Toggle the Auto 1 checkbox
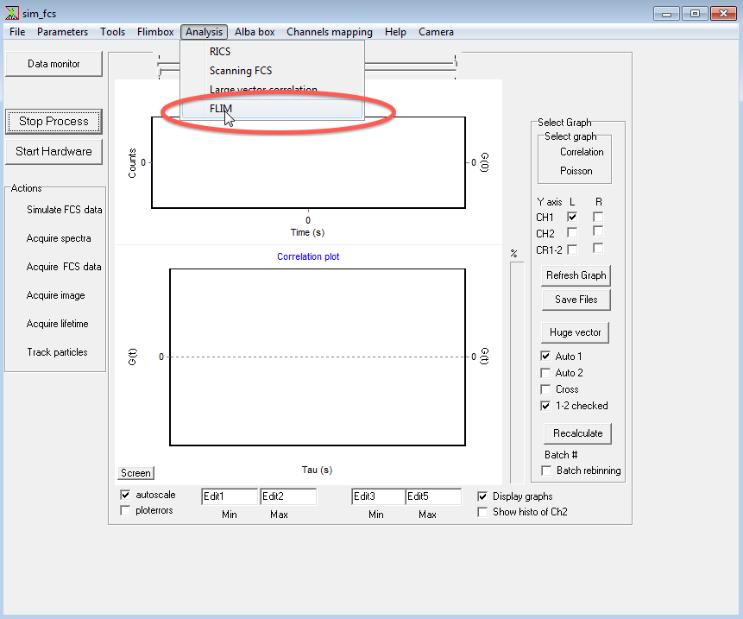743x619 pixels. (545, 356)
